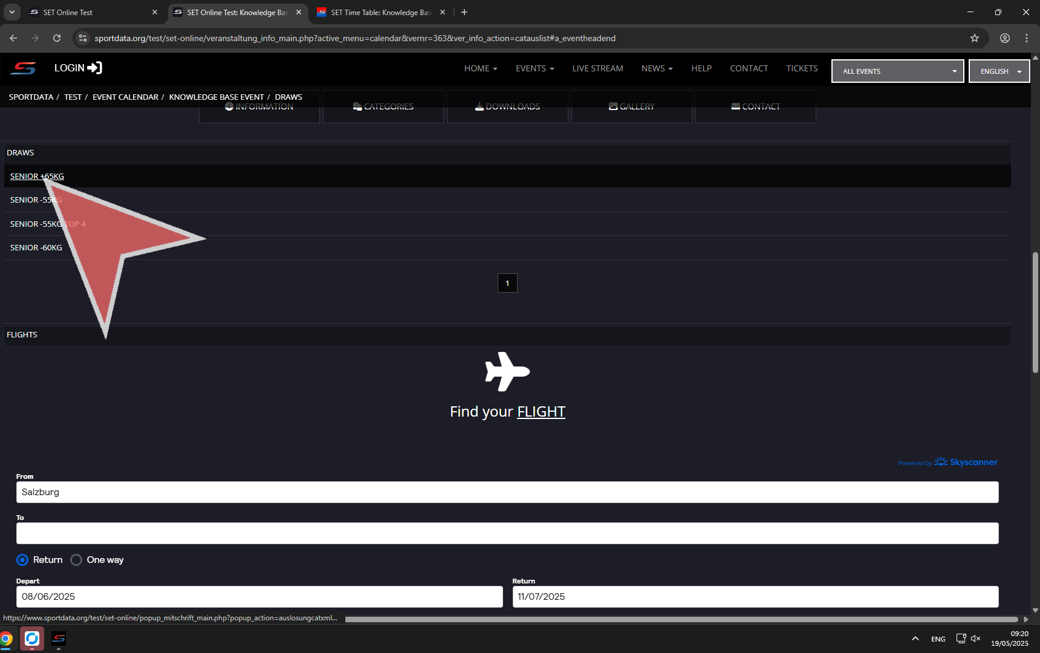Open the ENGLISH language dropdown

(999, 71)
